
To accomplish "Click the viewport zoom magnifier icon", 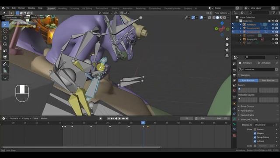I will 227,39.
